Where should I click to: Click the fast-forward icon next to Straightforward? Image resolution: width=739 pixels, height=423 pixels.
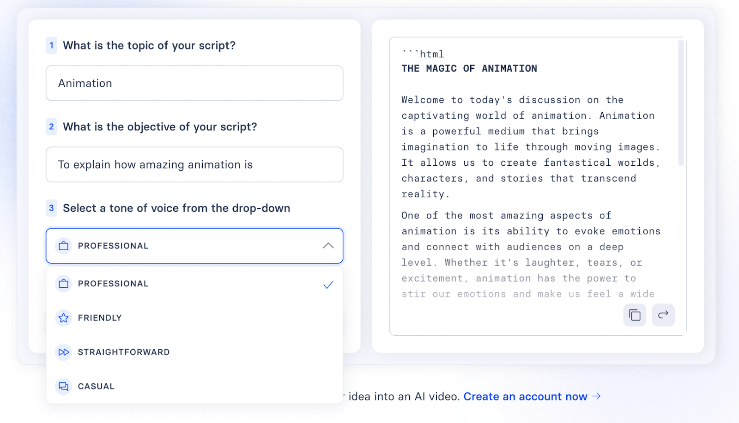[x=64, y=352]
